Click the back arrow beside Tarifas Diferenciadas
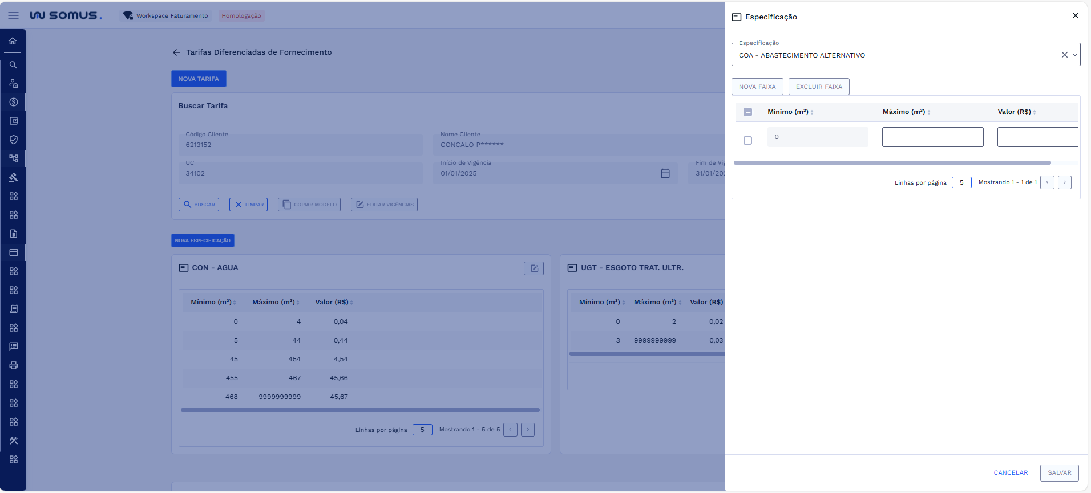 (176, 52)
